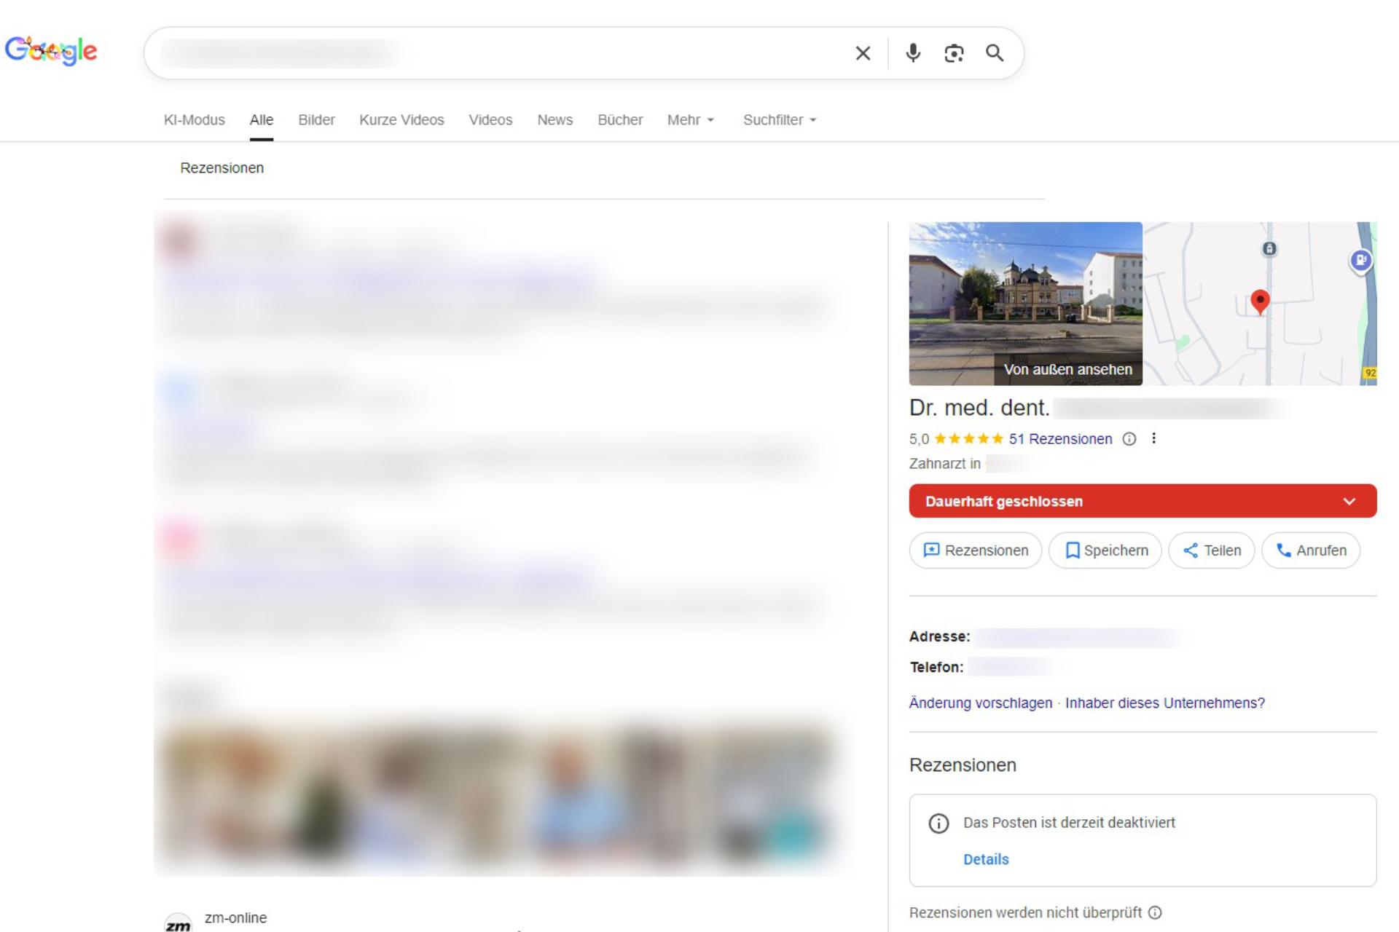This screenshot has width=1399, height=932.
Task: Click the five-star rating stars
Action: point(969,438)
